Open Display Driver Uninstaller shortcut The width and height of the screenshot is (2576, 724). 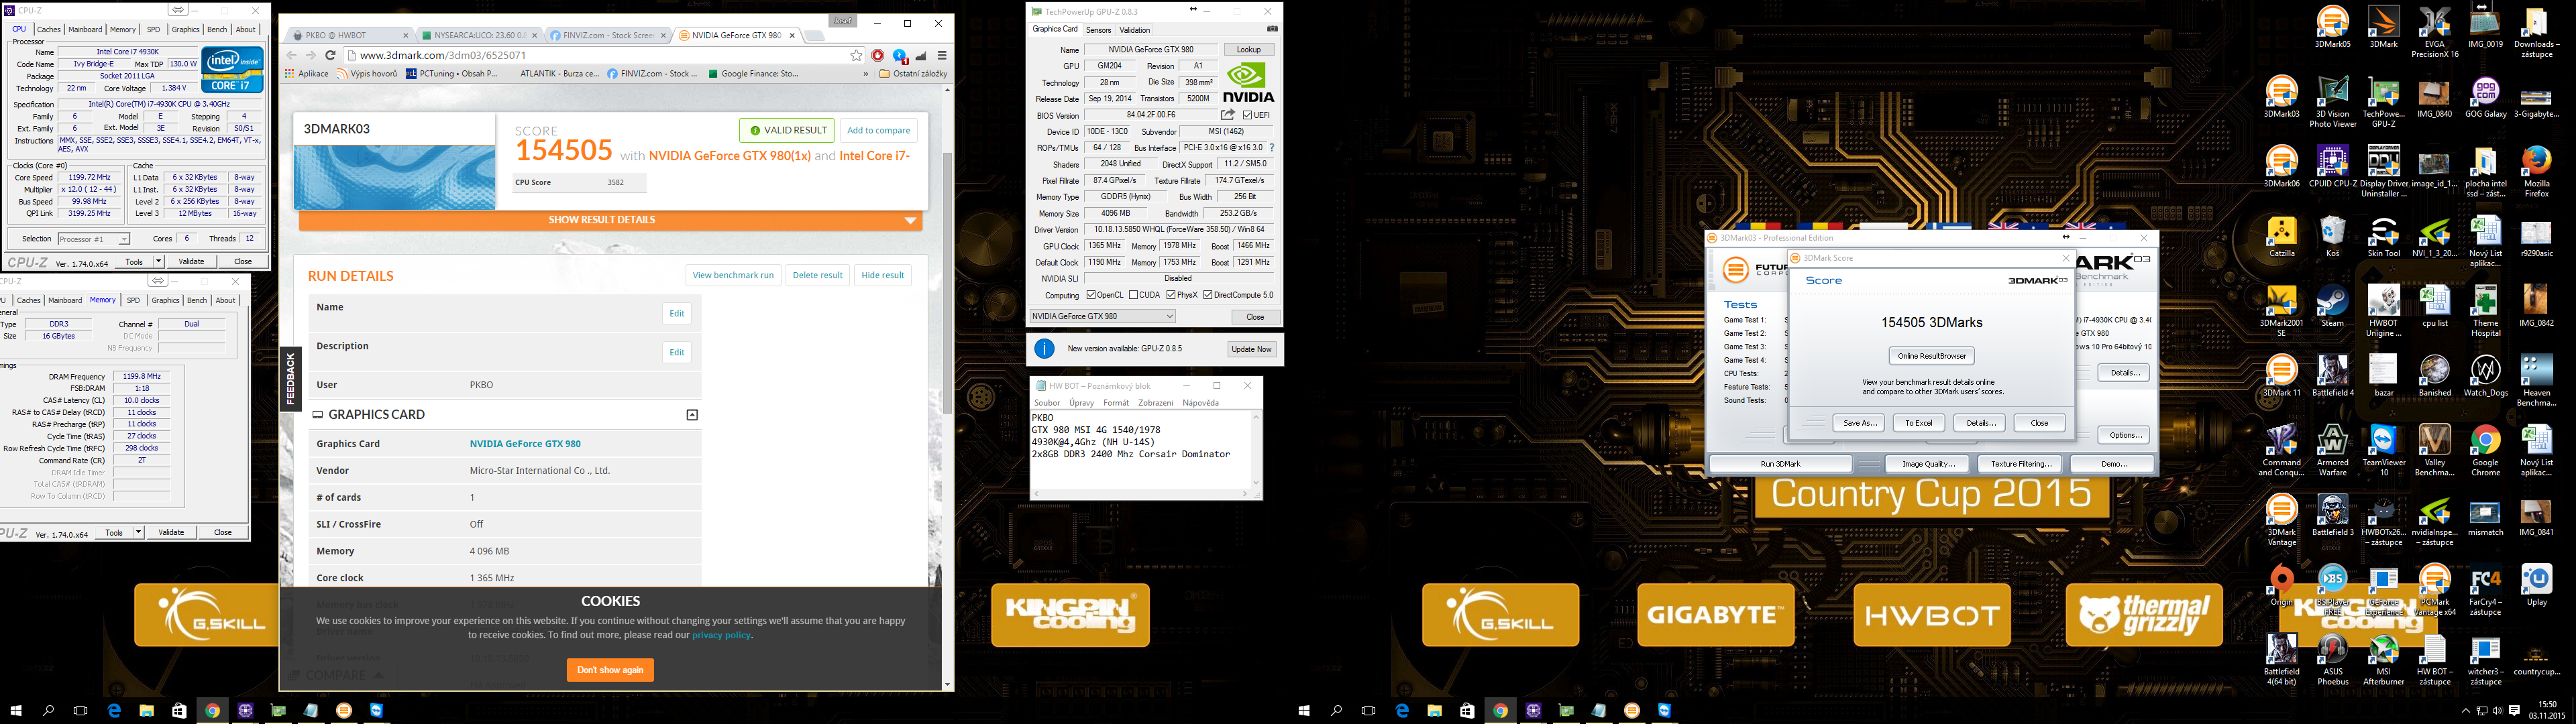2383,172
